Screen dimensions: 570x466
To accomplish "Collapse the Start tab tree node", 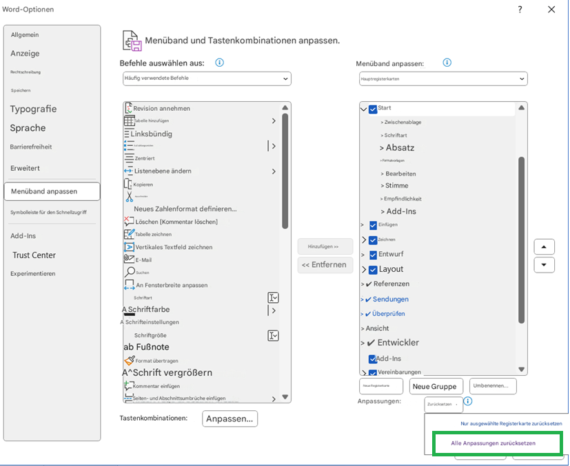I will (363, 109).
